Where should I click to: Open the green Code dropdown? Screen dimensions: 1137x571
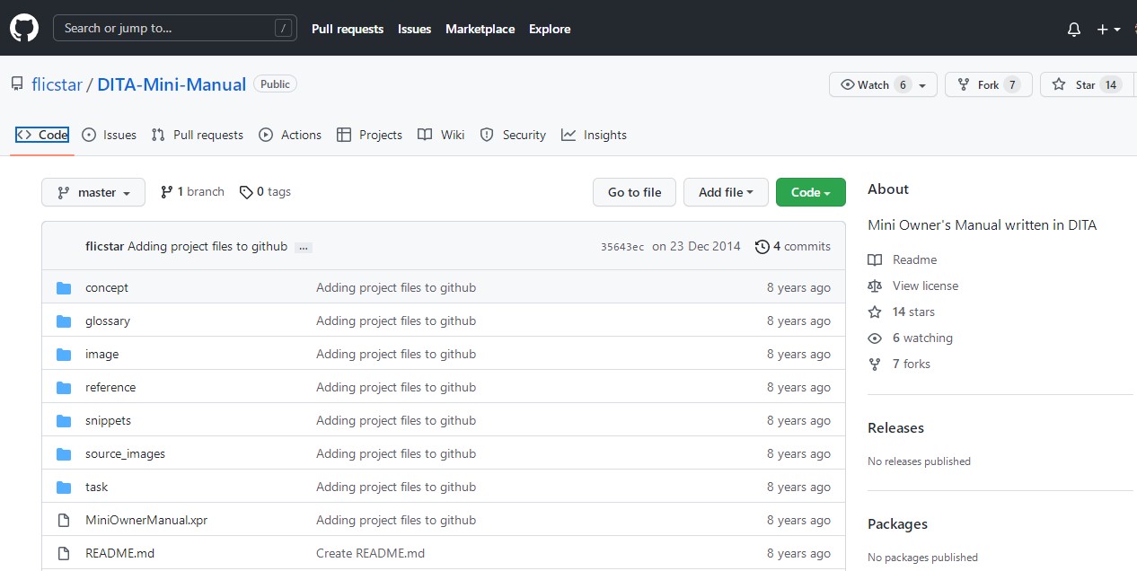tap(811, 192)
